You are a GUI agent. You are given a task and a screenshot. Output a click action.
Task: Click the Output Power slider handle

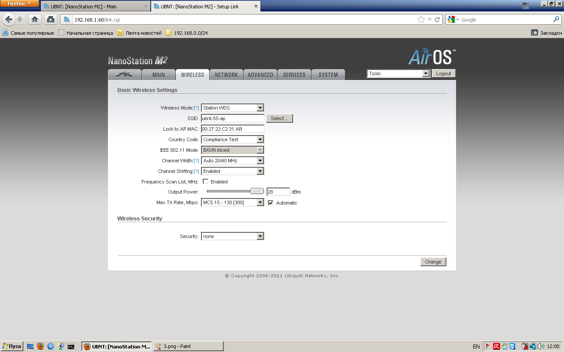pos(257,191)
